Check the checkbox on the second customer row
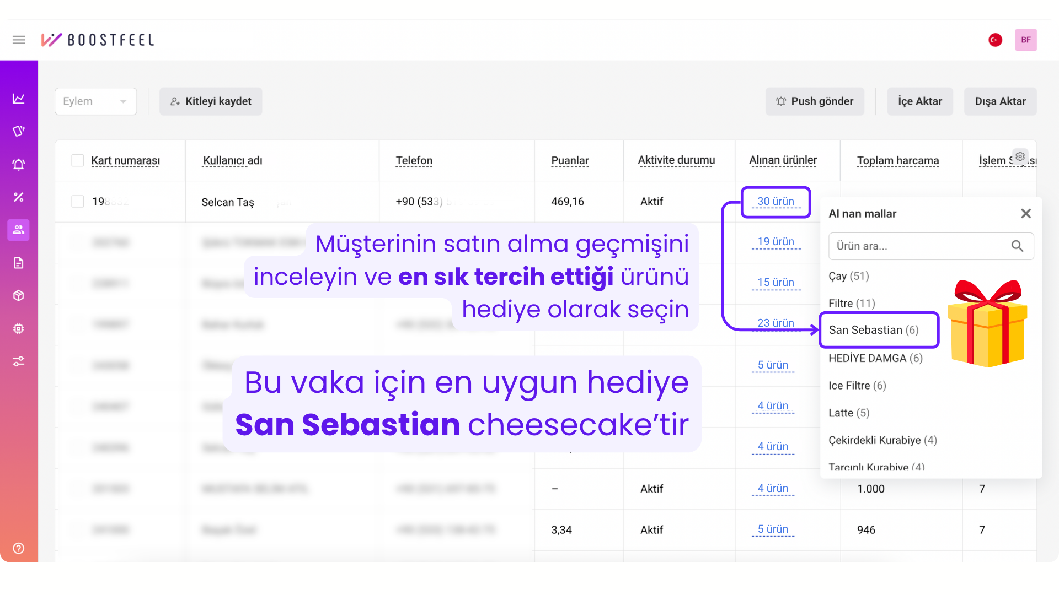Screen dimensions: 1059x595 point(77,242)
